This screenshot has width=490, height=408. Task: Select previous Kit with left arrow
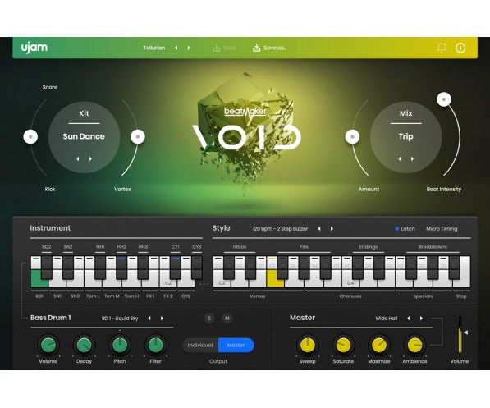click(x=77, y=158)
